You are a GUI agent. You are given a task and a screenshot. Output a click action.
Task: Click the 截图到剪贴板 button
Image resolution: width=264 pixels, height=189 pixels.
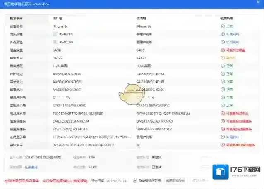click(175, 181)
